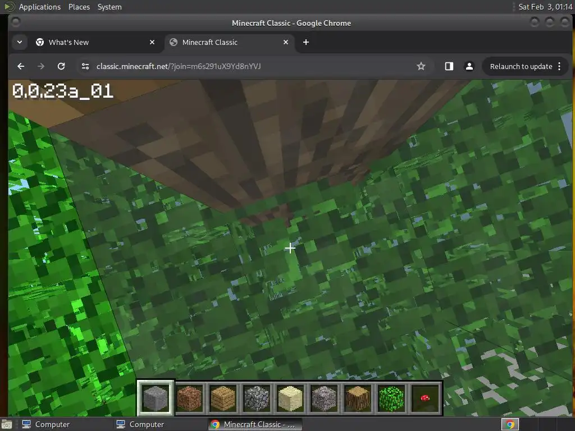
Task: Open the Places menu
Action: 79,7
